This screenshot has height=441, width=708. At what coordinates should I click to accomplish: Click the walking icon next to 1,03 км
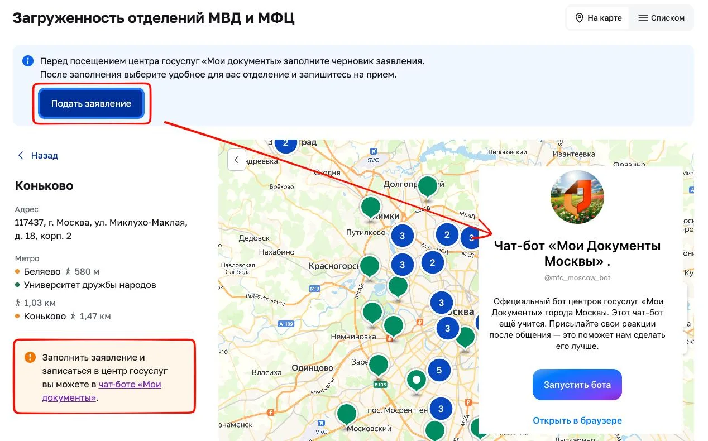18,303
